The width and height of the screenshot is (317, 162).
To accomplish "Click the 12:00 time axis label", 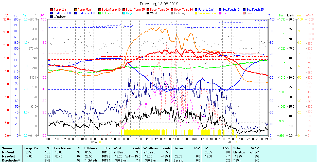I will click(x=158, y=139).
